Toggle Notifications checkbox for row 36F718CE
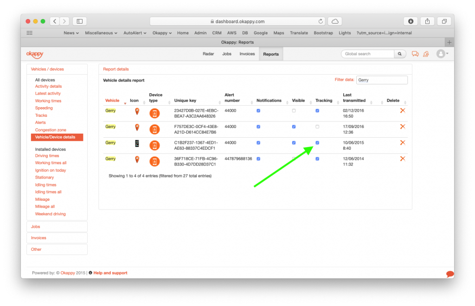Viewport: 475px width, 306px height. [x=258, y=159]
